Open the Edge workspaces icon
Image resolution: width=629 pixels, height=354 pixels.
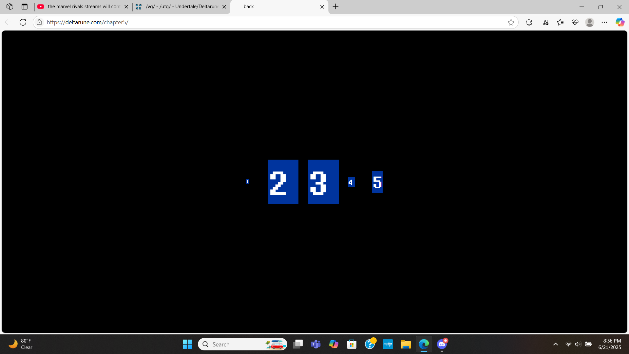point(10,7)
